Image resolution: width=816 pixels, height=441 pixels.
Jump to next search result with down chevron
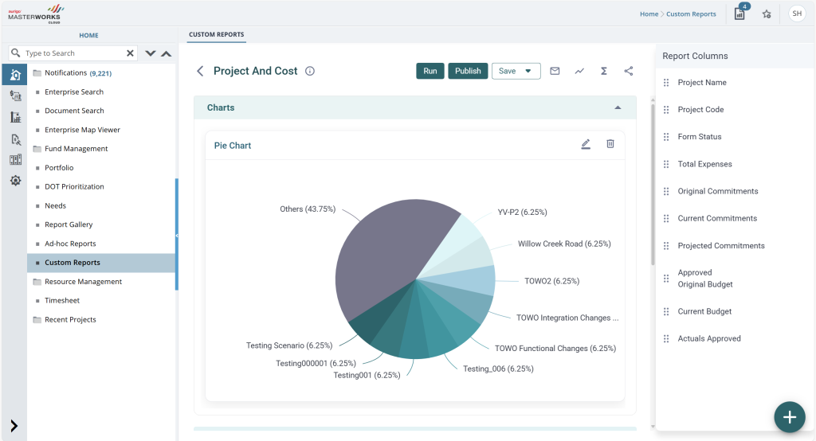point(151,53)
